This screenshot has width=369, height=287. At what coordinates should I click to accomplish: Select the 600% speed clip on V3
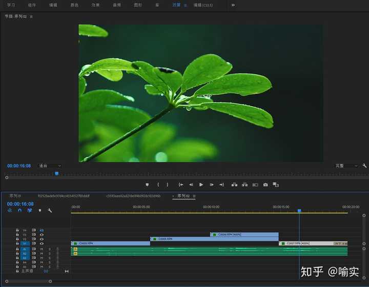(244, 235)
